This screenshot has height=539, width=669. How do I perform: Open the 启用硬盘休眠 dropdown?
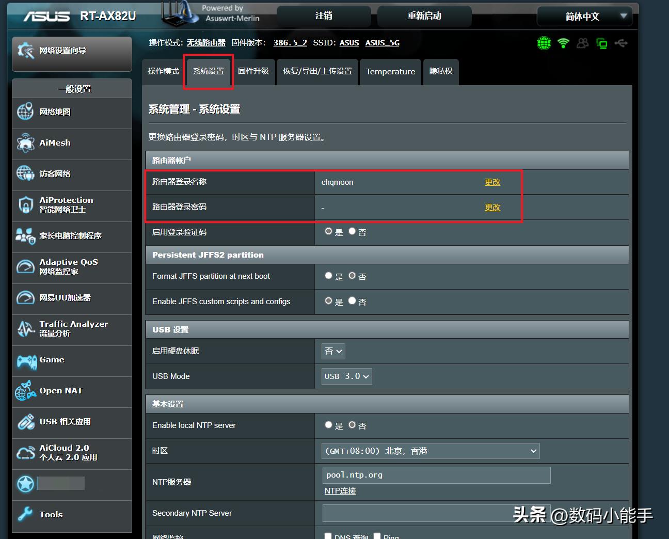coord(333,351)
